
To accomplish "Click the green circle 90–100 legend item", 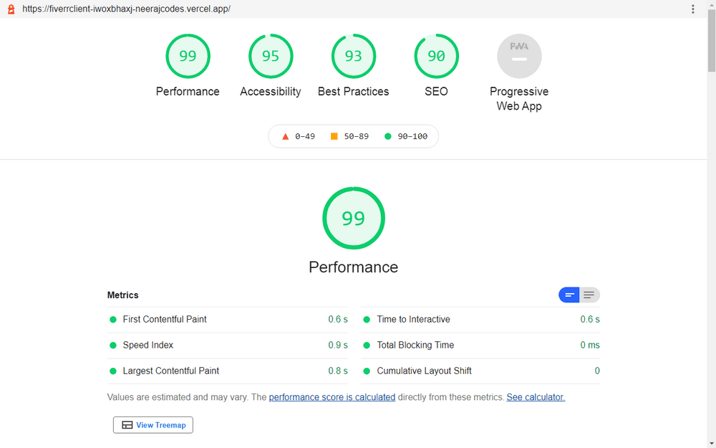I will (405, 136).
